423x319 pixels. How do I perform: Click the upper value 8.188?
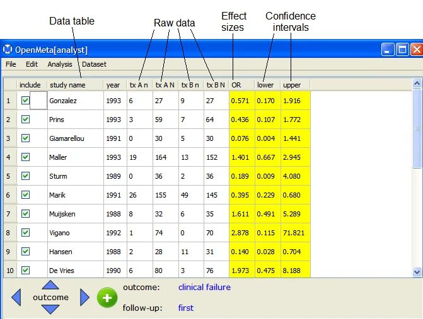(x=296, y=270)
